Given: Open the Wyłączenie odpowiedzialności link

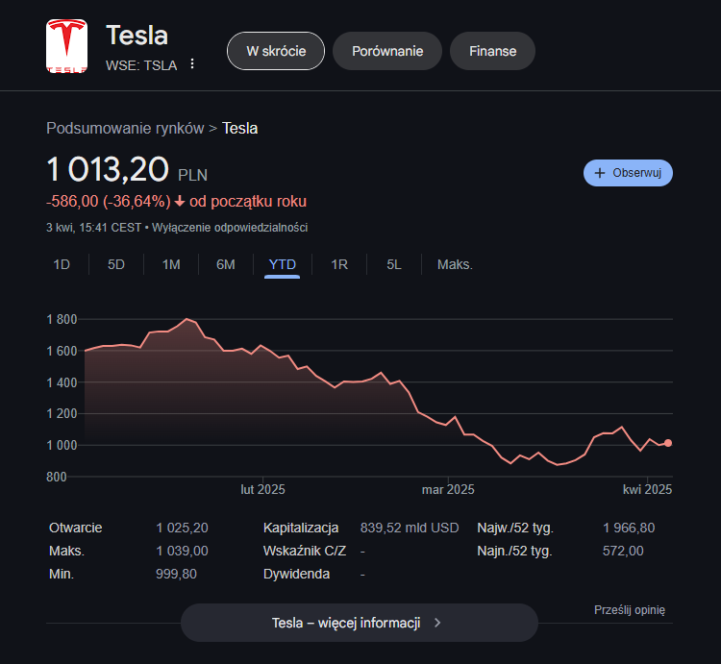Looking at the screenshot, I should 230,228.
